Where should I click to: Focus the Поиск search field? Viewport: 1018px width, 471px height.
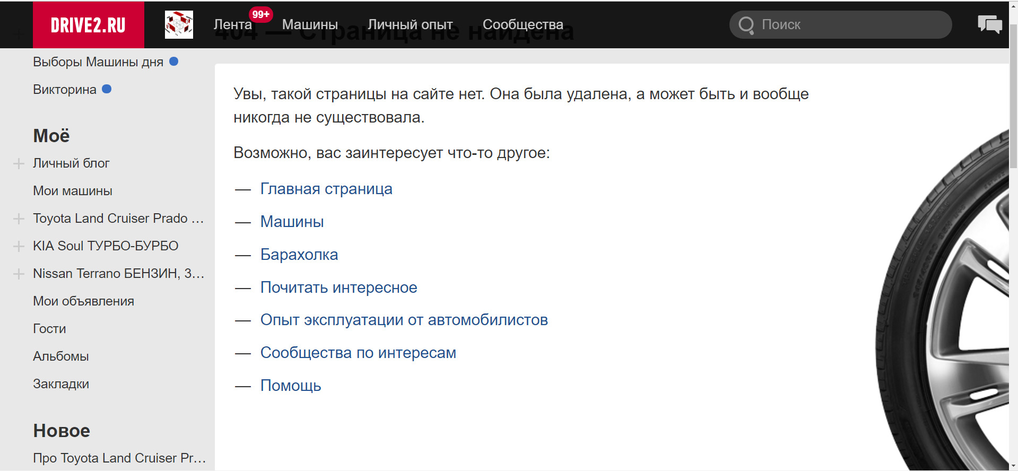(x=840, y=24)
